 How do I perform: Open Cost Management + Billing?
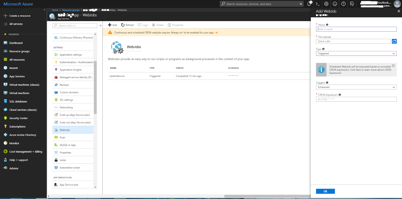click(23, 152)
